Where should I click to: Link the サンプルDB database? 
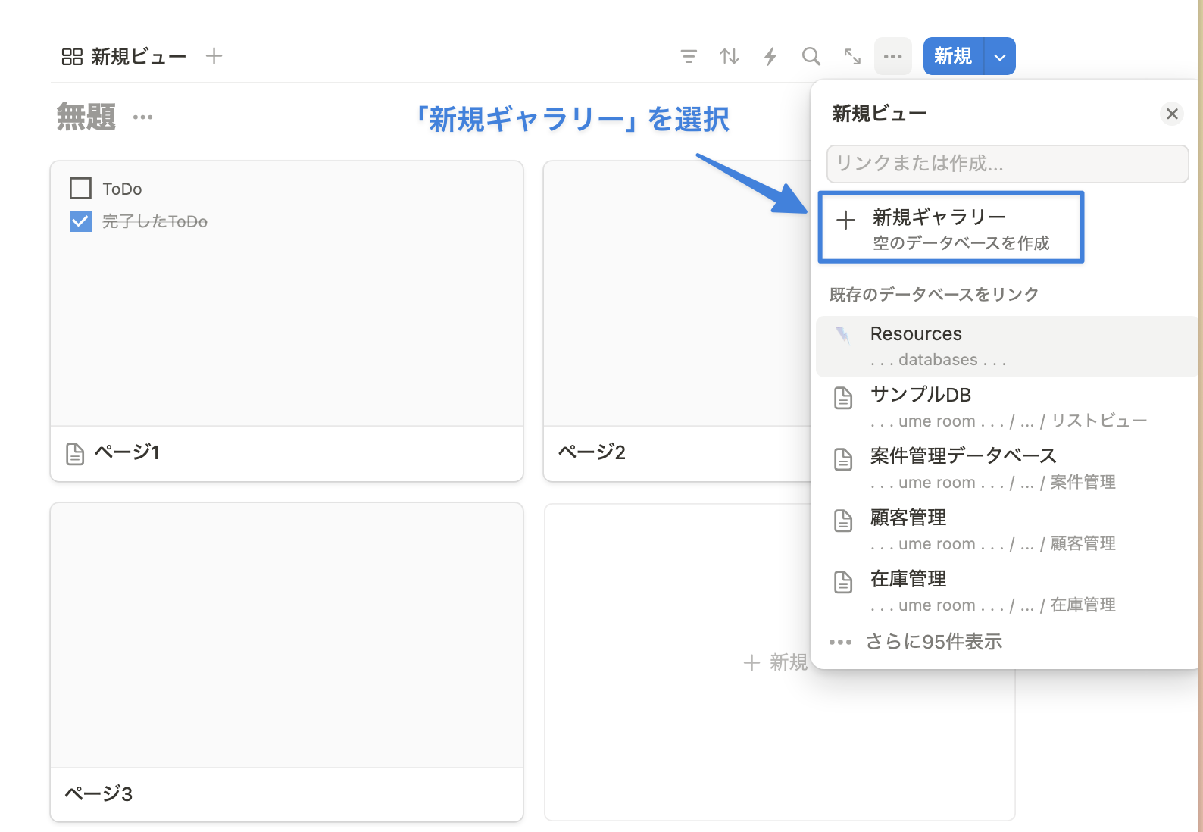tap(1007, 408)
